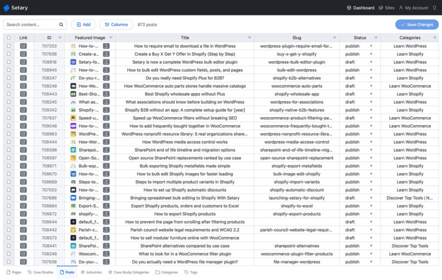Open link icon for post 708247

pos(23,78)
